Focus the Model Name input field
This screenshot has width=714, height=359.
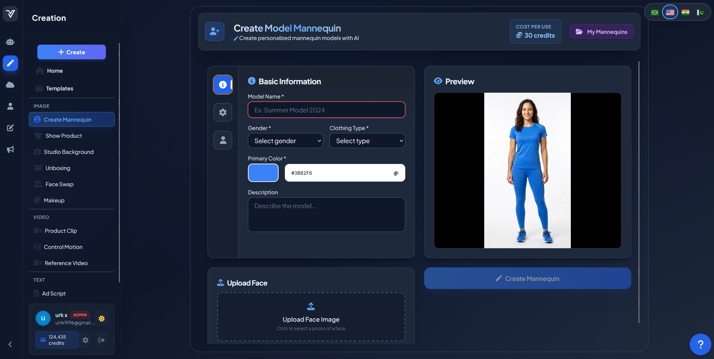pyautogui.click(x=326, y=110)
